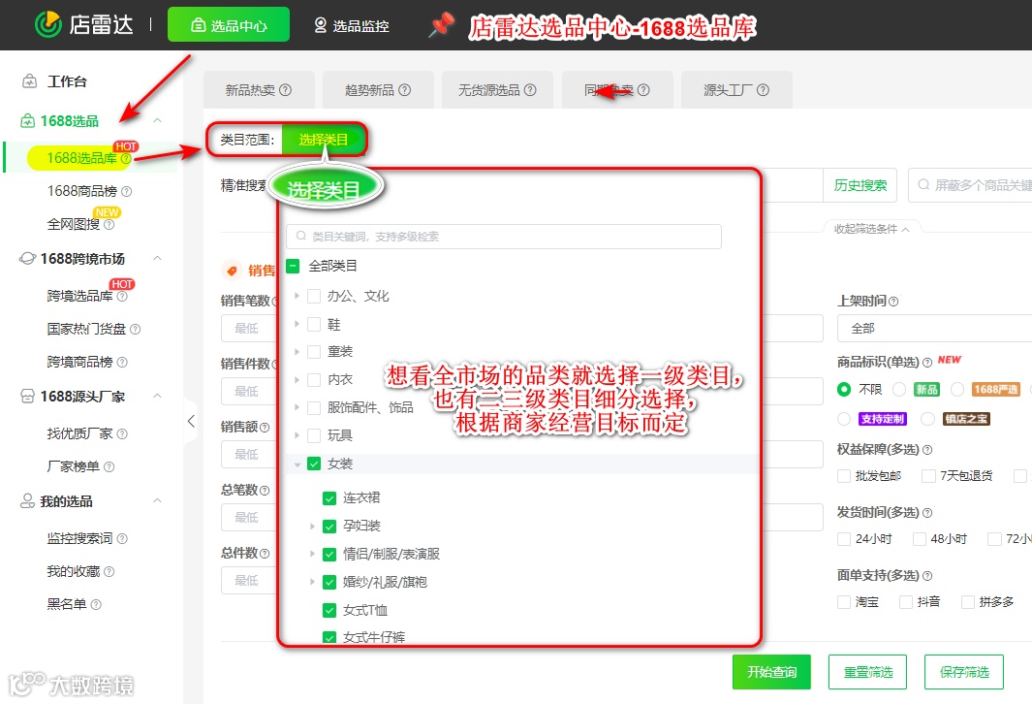Screen dimensions: 1032x704
Task: Click help icon beside 上架时间
Action: [x=893, y=302]
